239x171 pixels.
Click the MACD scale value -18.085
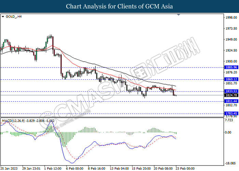click(x=230, y=163)
